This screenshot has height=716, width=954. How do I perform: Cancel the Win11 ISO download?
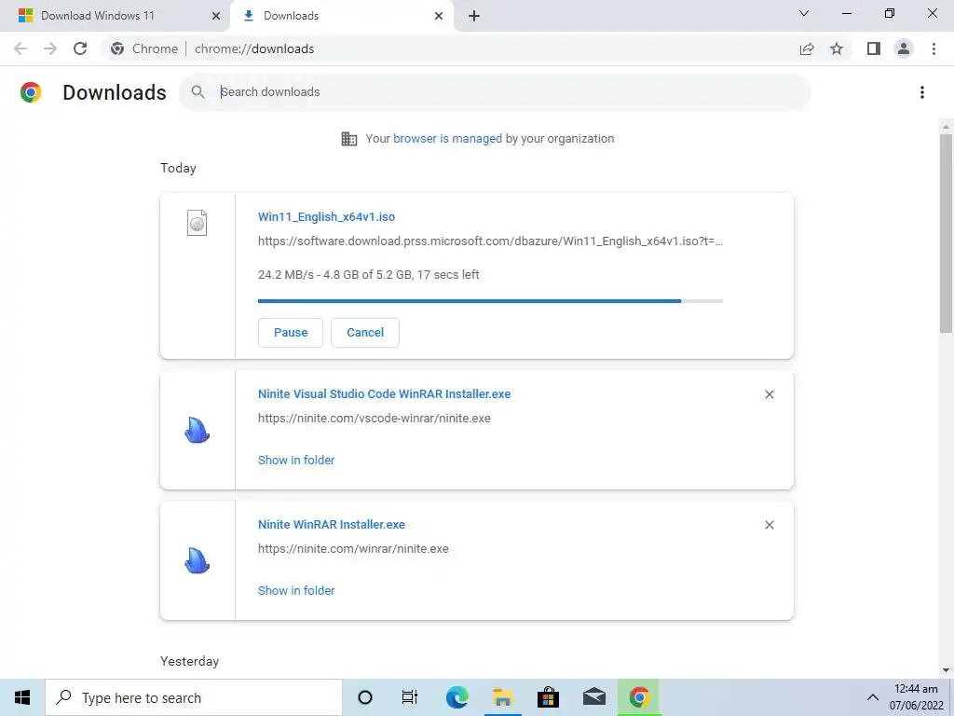(x=365, y=333)
